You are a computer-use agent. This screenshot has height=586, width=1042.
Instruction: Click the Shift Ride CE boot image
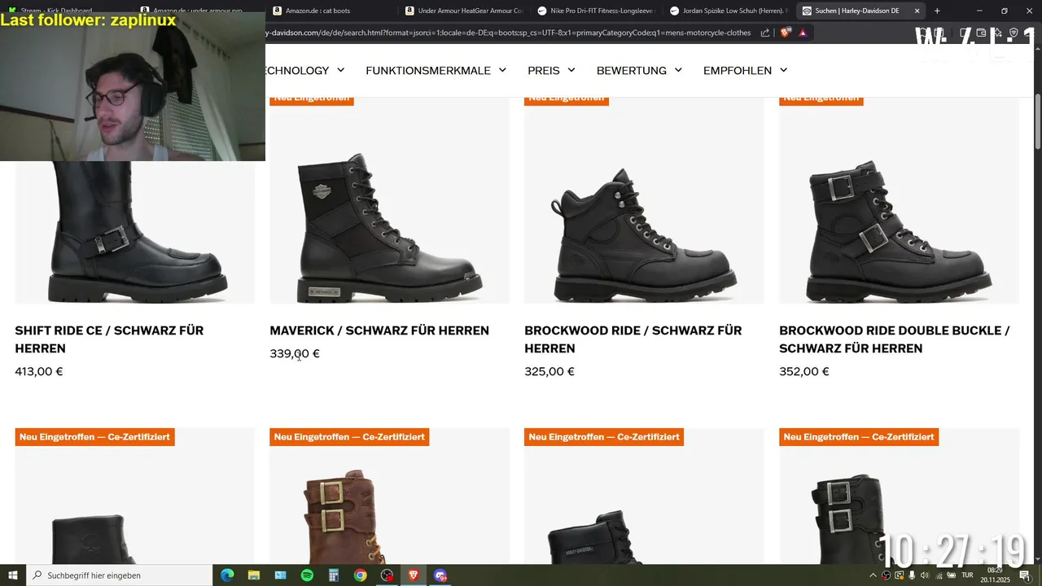(x=134, y=232)
